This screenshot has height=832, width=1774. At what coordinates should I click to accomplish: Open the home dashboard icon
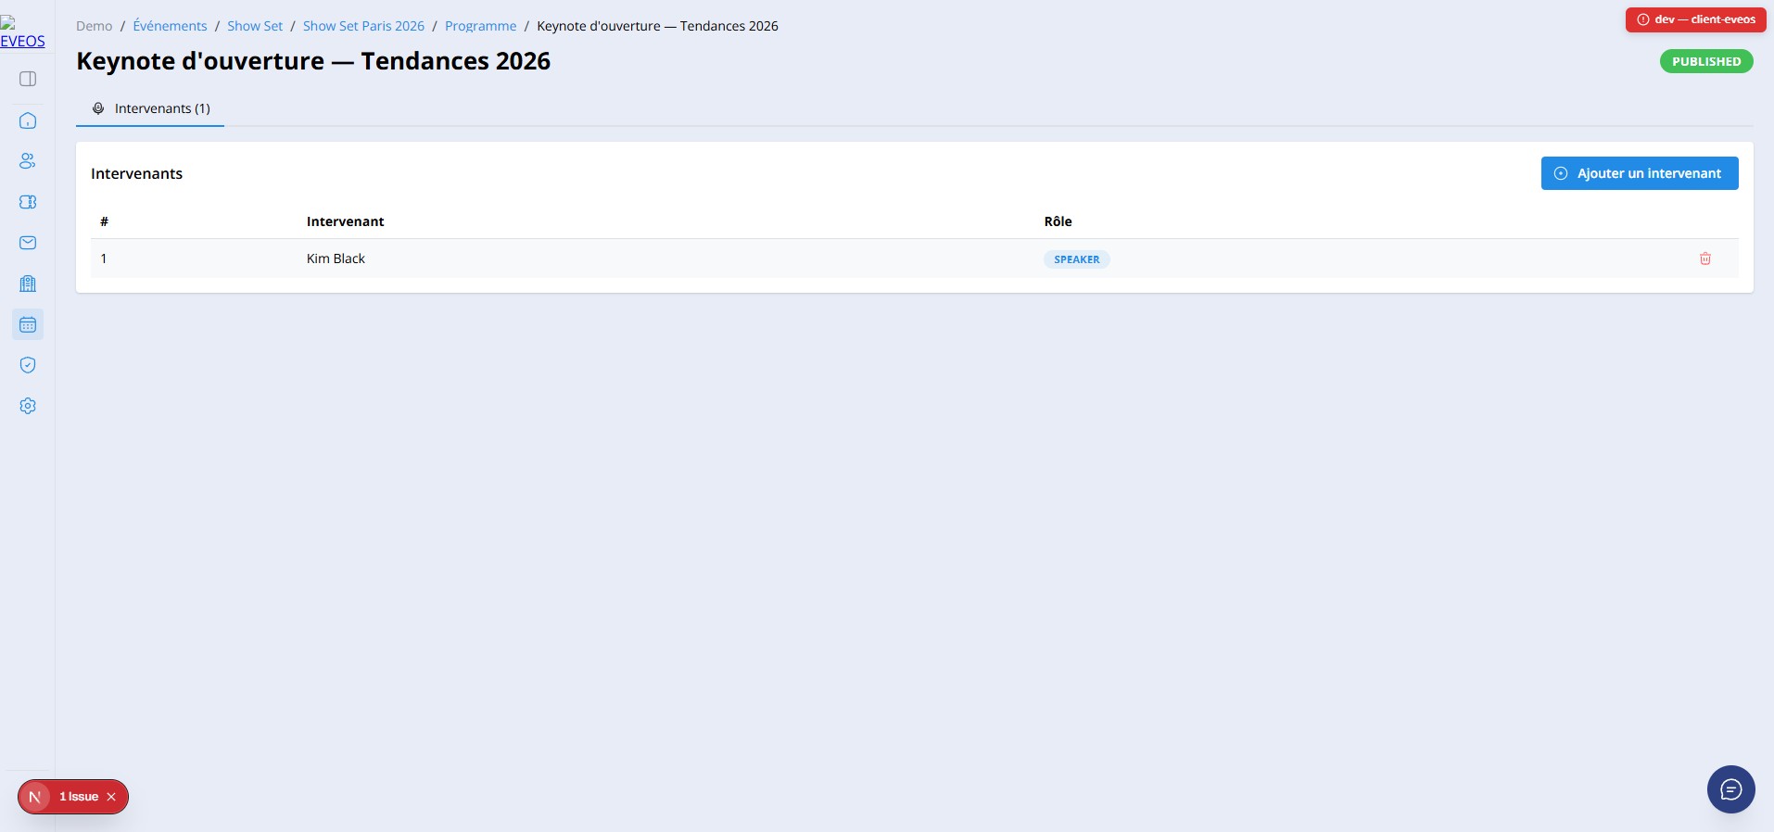pyautogui.click(x=28, y=120)
